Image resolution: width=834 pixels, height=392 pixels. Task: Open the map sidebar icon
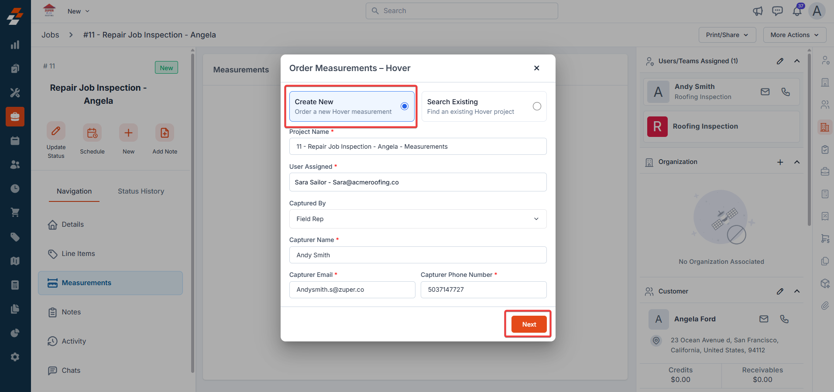click(15, 261)
